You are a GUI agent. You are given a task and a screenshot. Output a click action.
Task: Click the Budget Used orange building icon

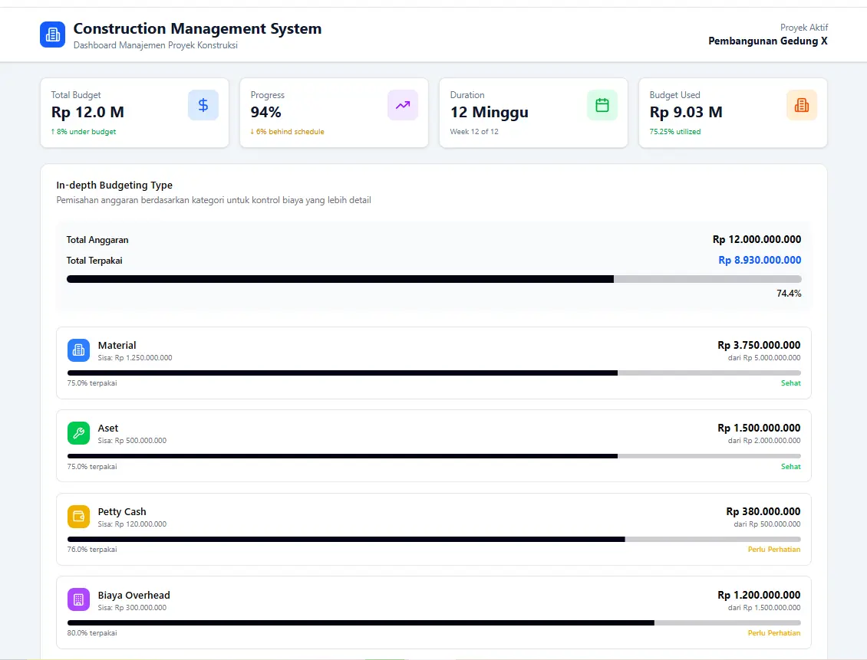[802, 105]
